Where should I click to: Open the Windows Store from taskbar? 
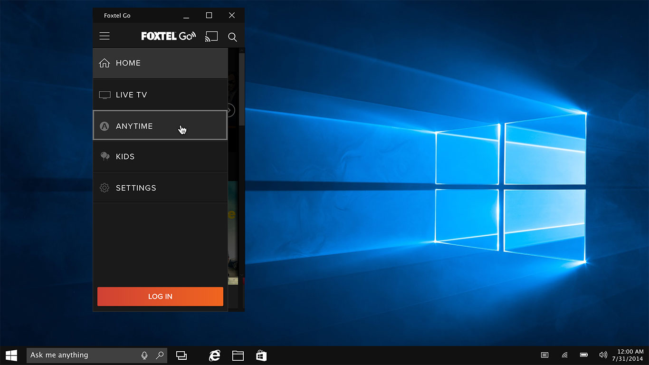[x=261, y=355]
